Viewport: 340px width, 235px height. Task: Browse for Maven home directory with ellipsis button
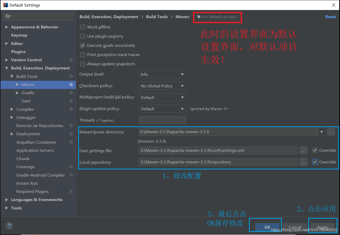tap(331, 132)
